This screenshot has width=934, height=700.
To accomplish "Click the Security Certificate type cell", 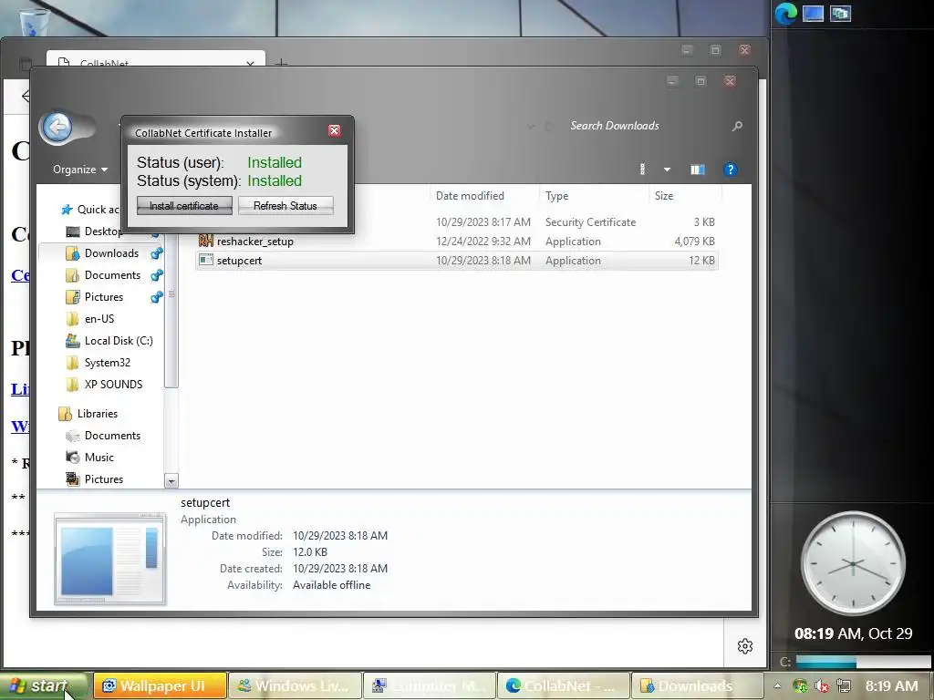I will point(590,222).
